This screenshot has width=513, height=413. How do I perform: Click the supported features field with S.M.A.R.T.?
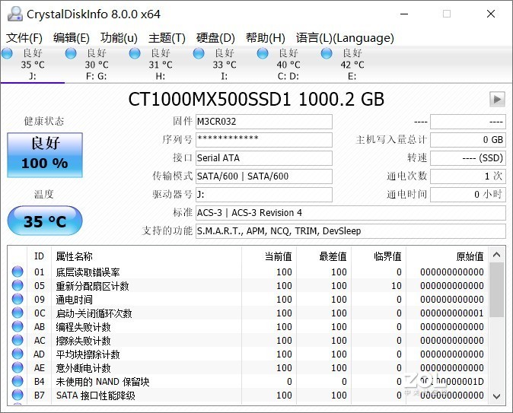(351, 231)
